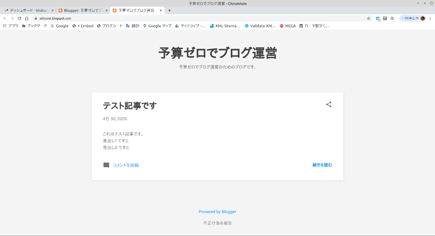The height and width of the screenshot is (236, 435).
Task: Bookmark this page with the star icon
Action: (x=369, y=18)
